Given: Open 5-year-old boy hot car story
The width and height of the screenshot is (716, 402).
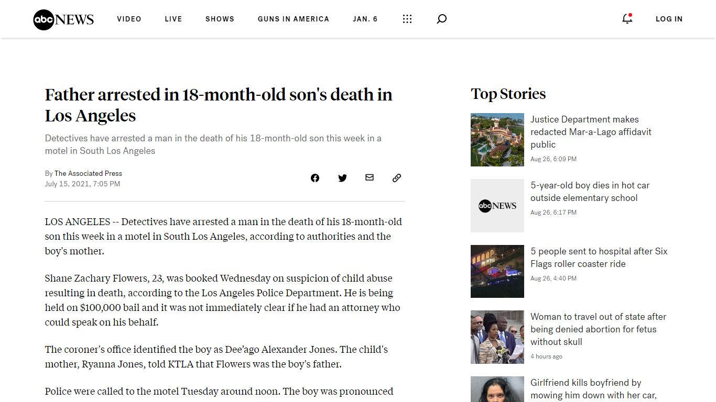Looking at the screenshot, I should click(x=590, y=192).
